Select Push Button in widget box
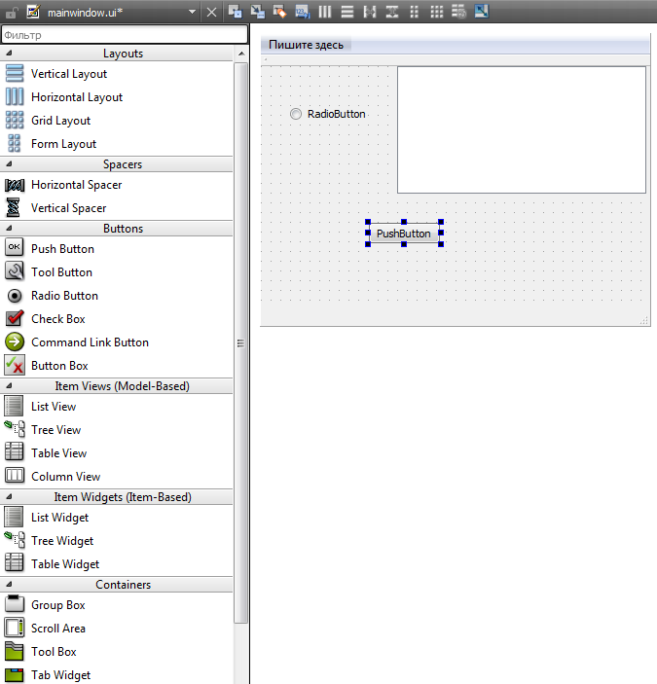Screen dimensions: 657x684 (117, 249)
